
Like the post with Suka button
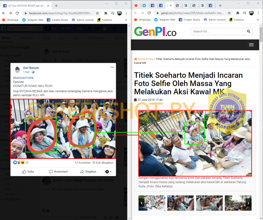pyautogui.click(x=28, y=171)
